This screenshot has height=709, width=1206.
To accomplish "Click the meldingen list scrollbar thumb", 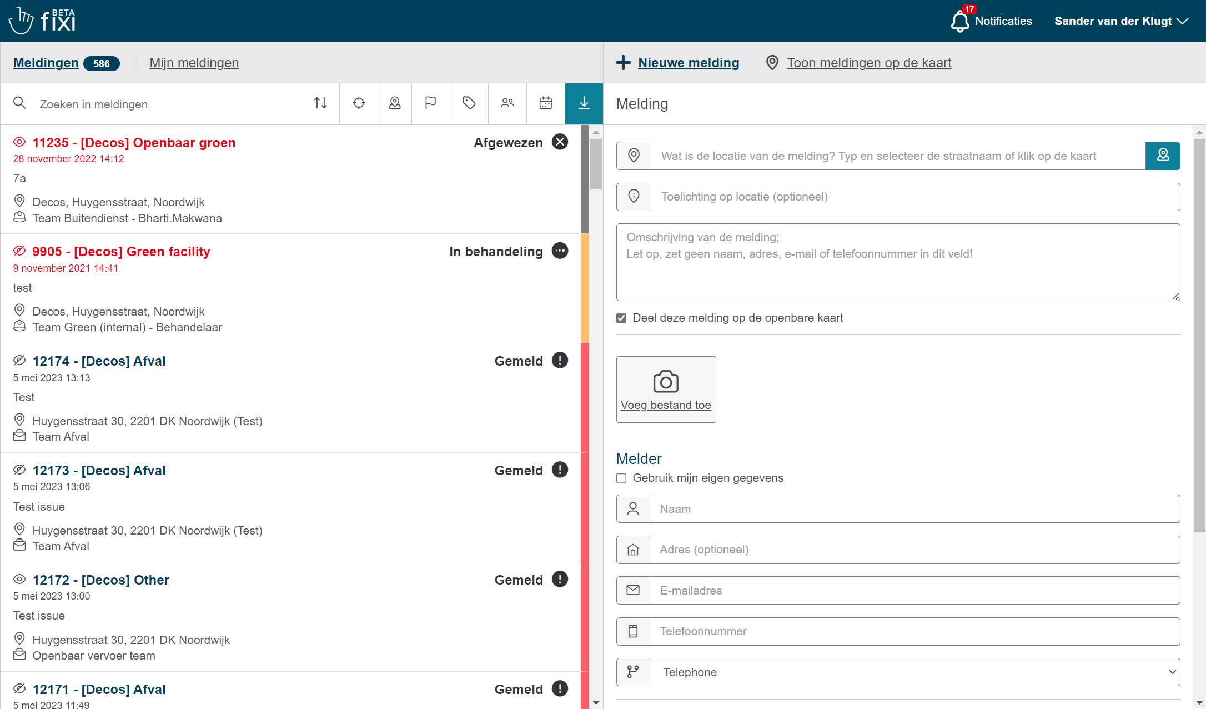I will point(596,164).
